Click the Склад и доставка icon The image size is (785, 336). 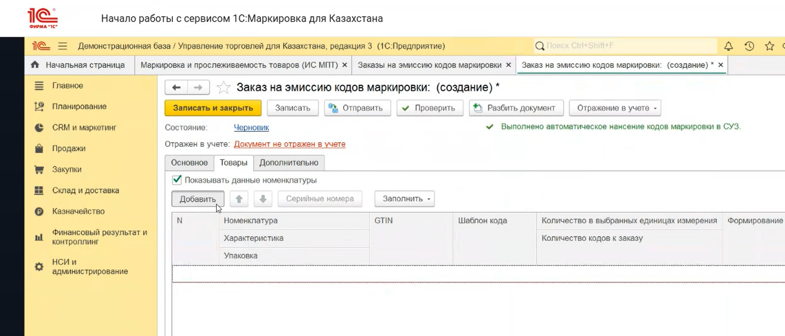coord(39,190)
